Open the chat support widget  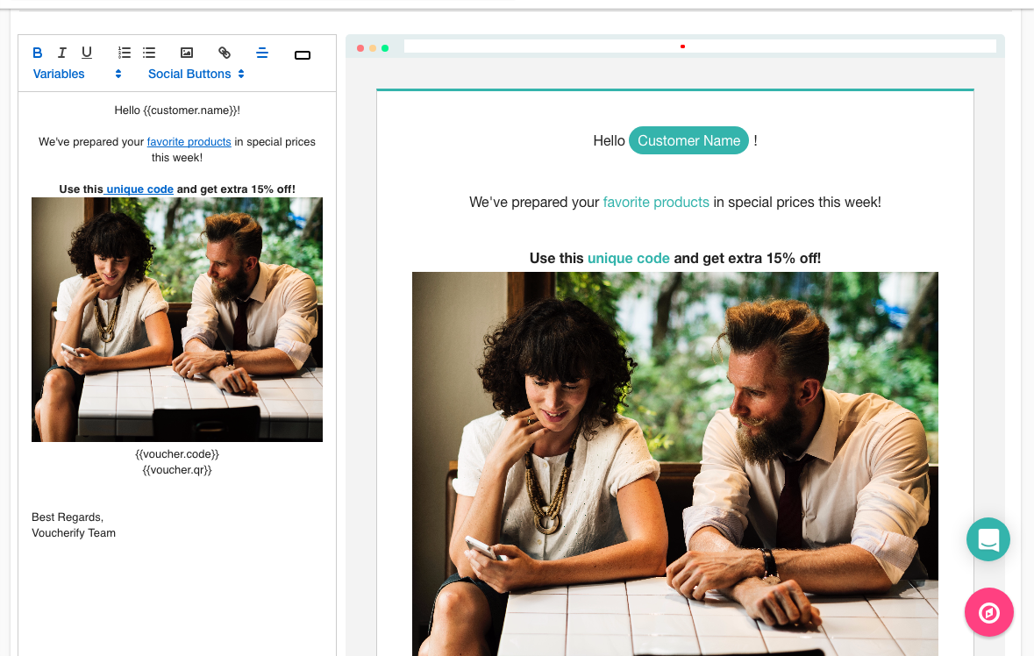[x=988, y=539]
